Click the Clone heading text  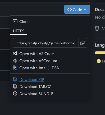tap(25, 22)
